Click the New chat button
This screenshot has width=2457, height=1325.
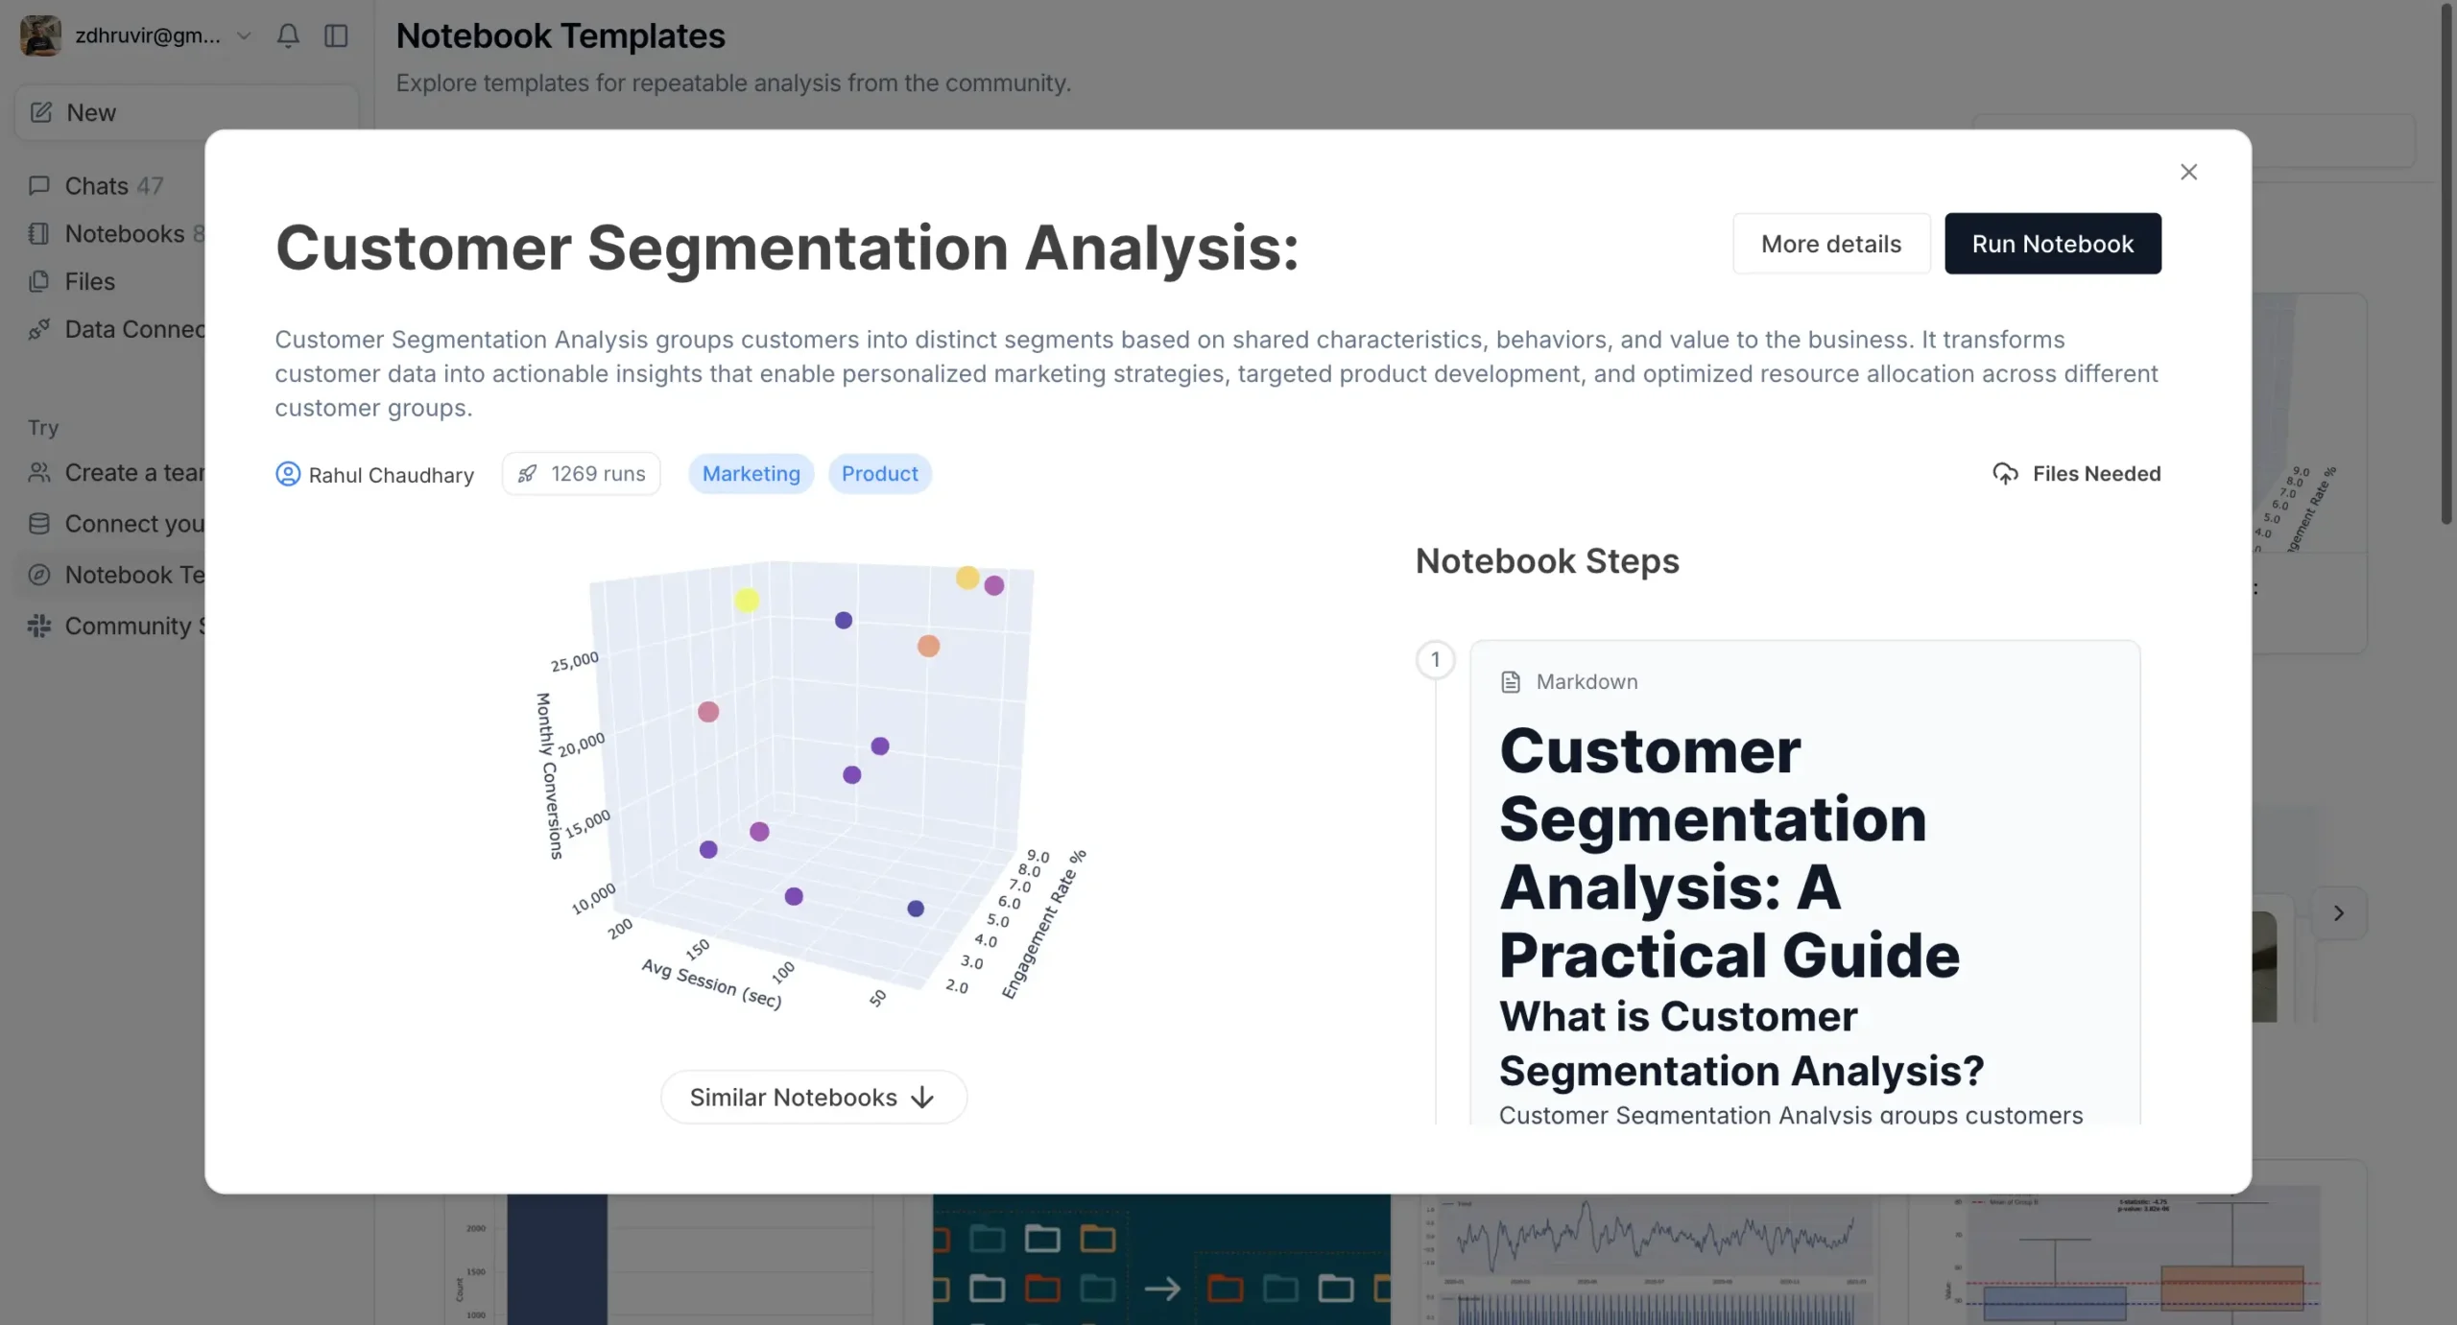(91, 112)
